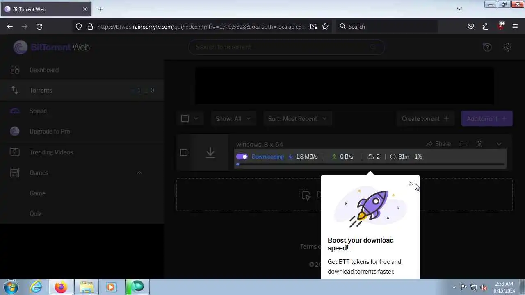
Task: Click the Games icon in sidebar
Action: click(15, 172)
